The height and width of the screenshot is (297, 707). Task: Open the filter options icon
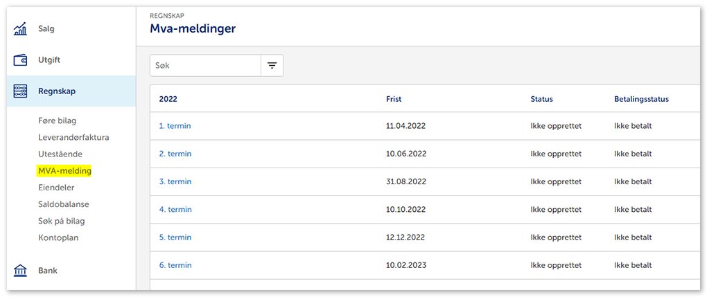pyautogui.click(x=272, y=65)
